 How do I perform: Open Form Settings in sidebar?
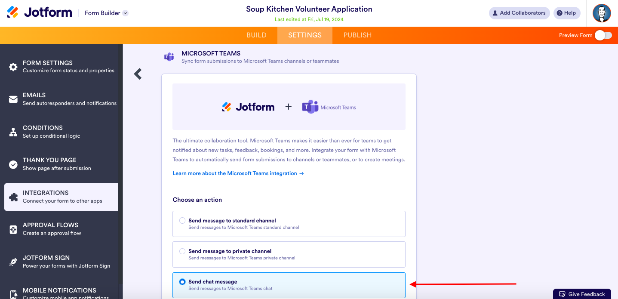coord(61,67)
